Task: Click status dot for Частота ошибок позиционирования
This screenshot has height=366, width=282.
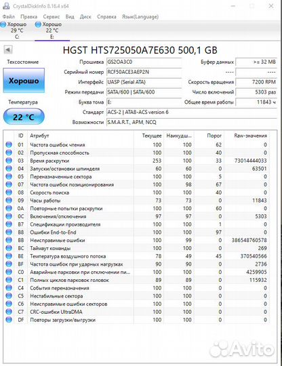Action: [x=9, y=184]
